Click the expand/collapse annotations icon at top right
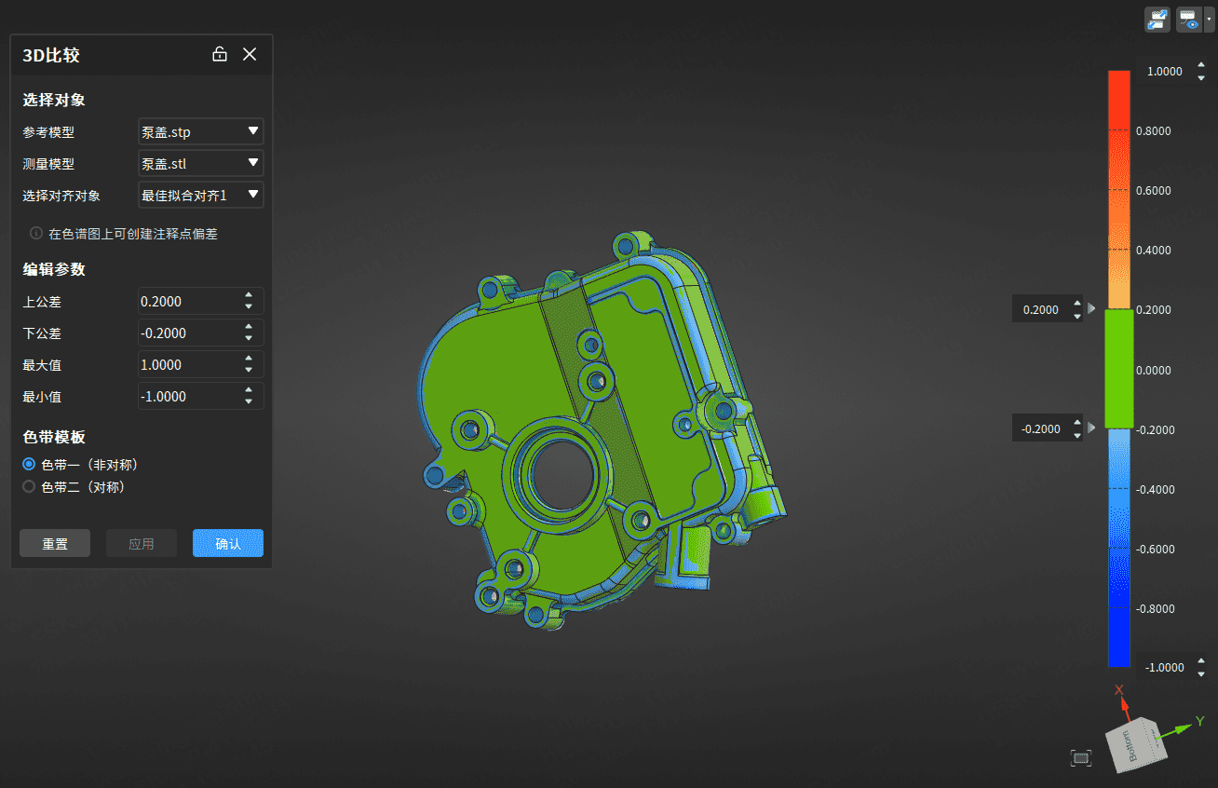This screenshot has height=788, width=1218. tap(1157, 20)
